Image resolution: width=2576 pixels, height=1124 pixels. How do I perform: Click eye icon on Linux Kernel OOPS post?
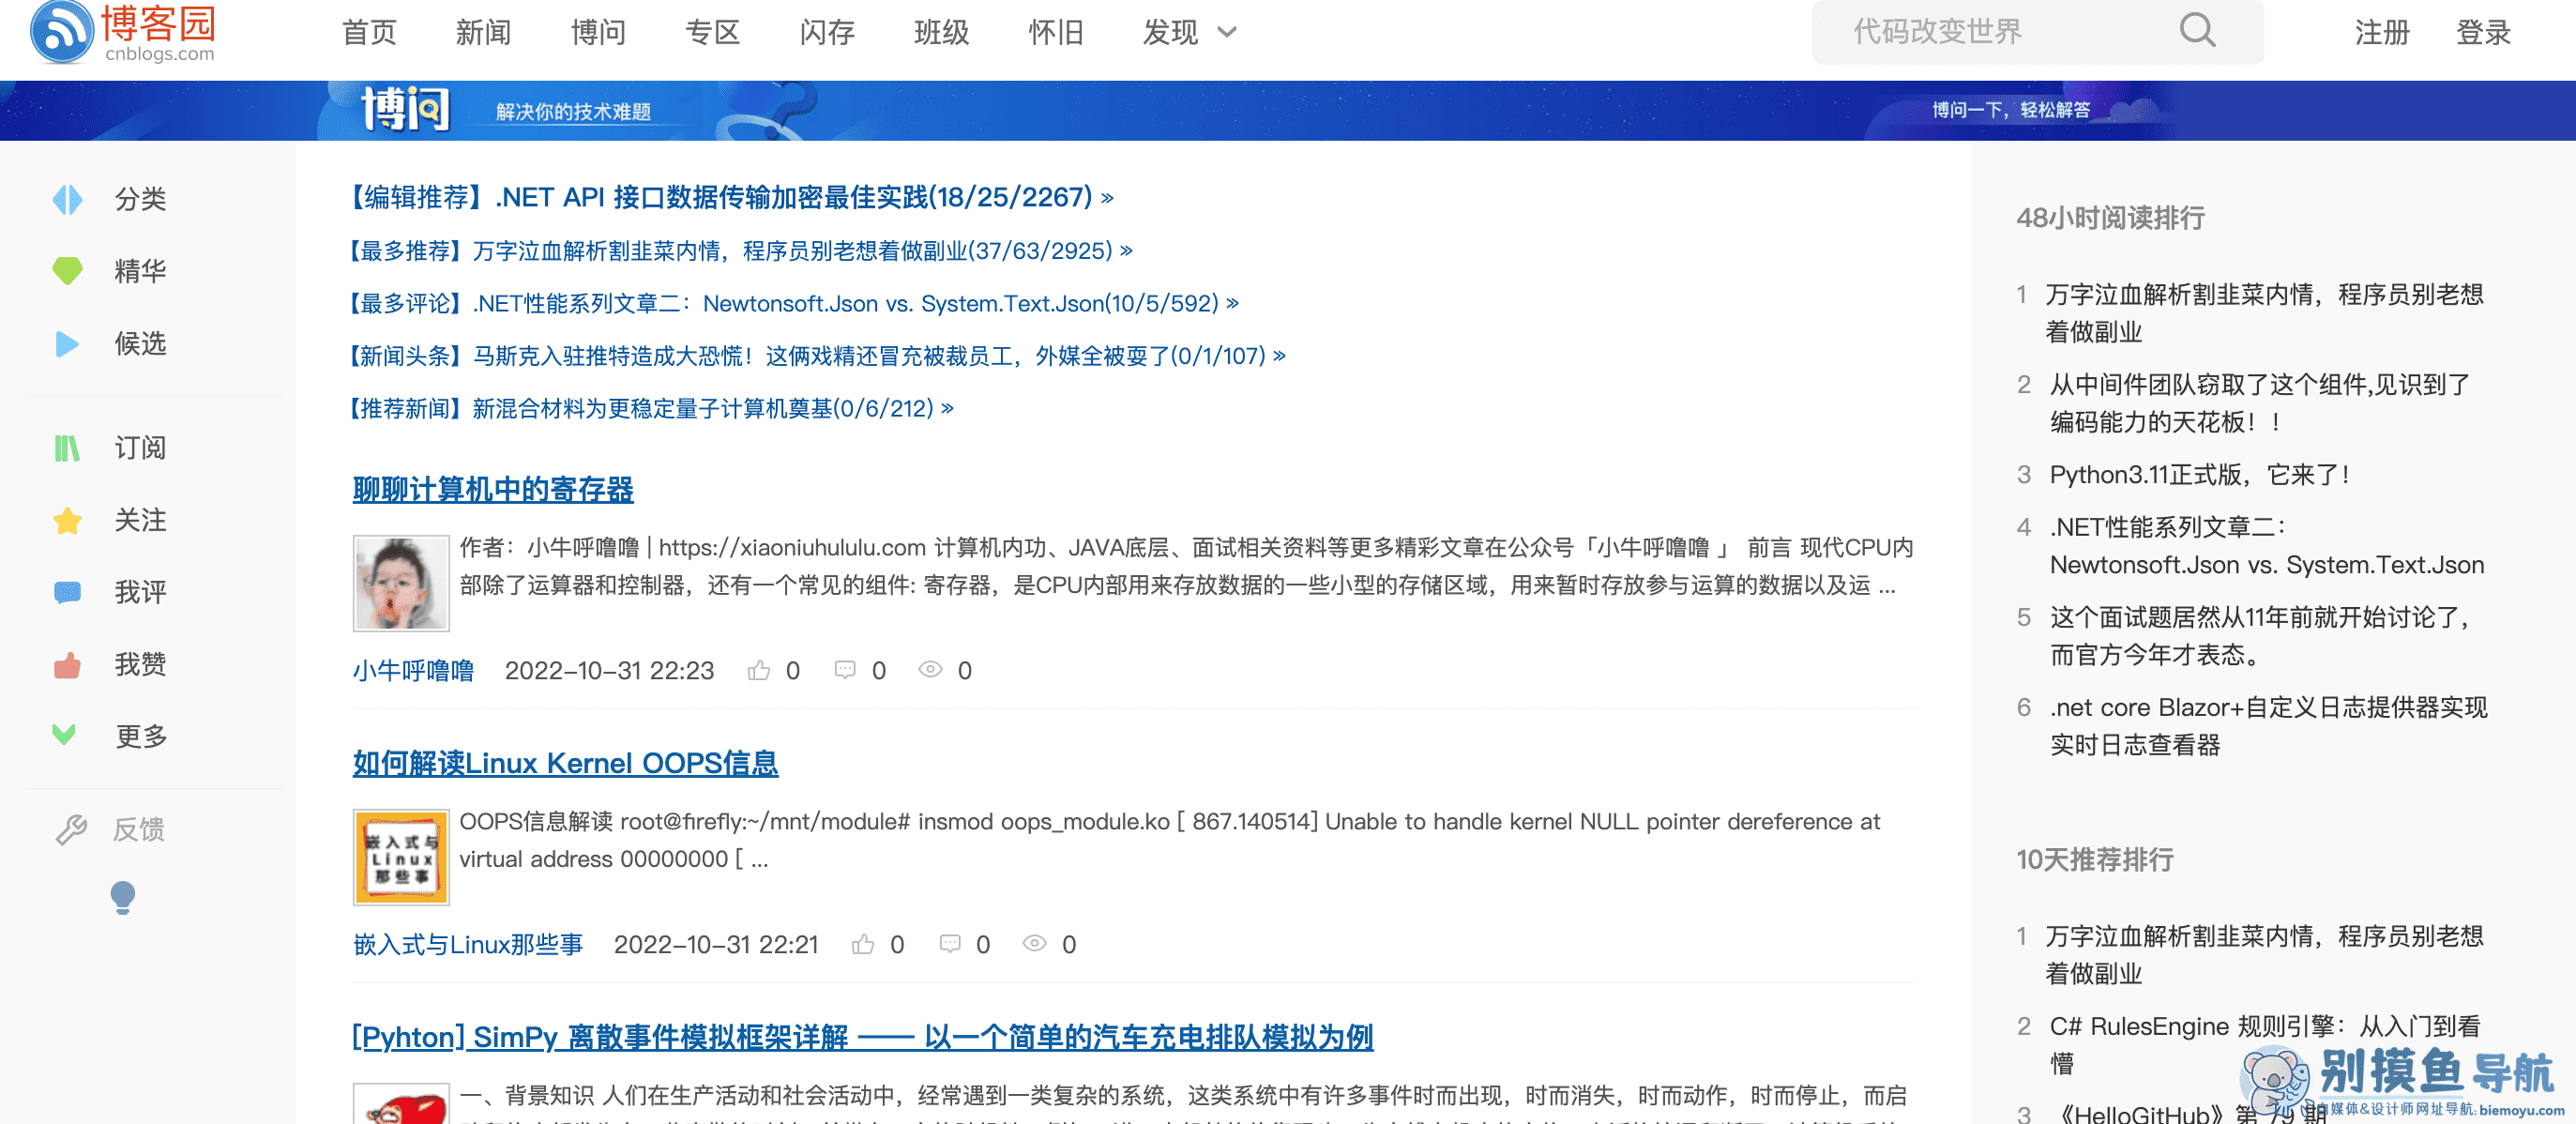pyautogui.click(x=1034, y=943)
